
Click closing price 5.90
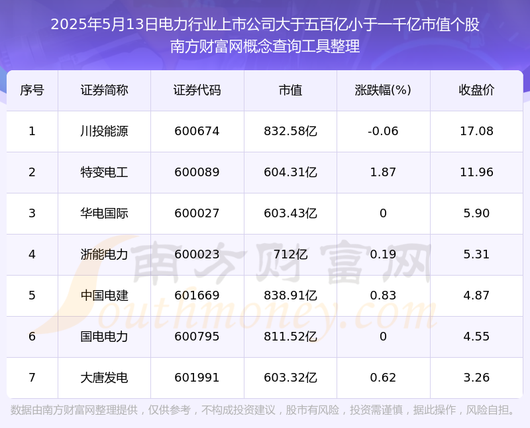click(x=476, y=213)
